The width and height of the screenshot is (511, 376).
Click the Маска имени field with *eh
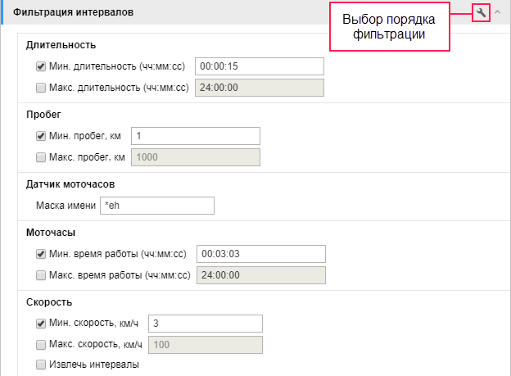157,206
